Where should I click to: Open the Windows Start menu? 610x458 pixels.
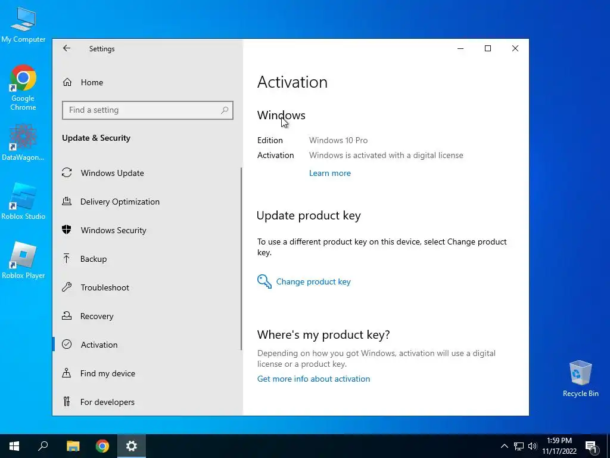14,446
